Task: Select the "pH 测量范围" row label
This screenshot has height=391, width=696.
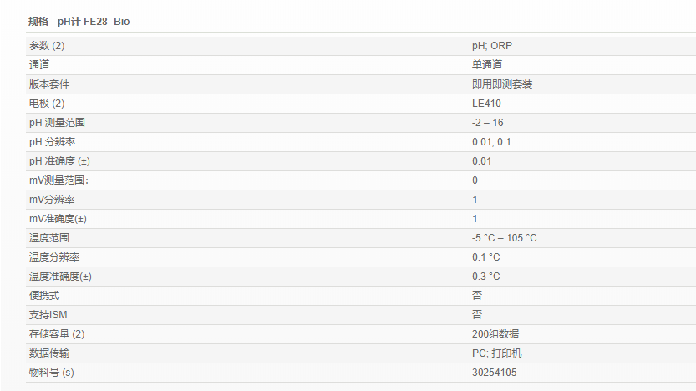Action: (x=57, y=123)
